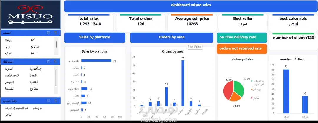The image size is (318, 123).
Task: Select the القاهره bar showing 56 orders
Action: point(183,83)
